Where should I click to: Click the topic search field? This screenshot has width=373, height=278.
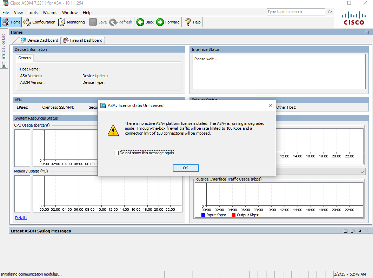[296, 12]
